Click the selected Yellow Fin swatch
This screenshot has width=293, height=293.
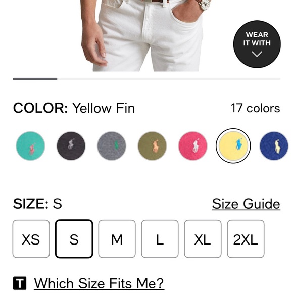click(233, 146)
